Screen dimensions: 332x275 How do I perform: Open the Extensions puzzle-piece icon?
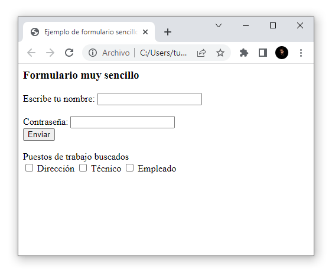(244, 53)
